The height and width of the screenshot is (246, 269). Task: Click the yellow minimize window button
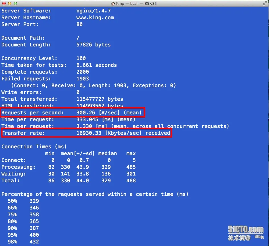pos(10,3)
